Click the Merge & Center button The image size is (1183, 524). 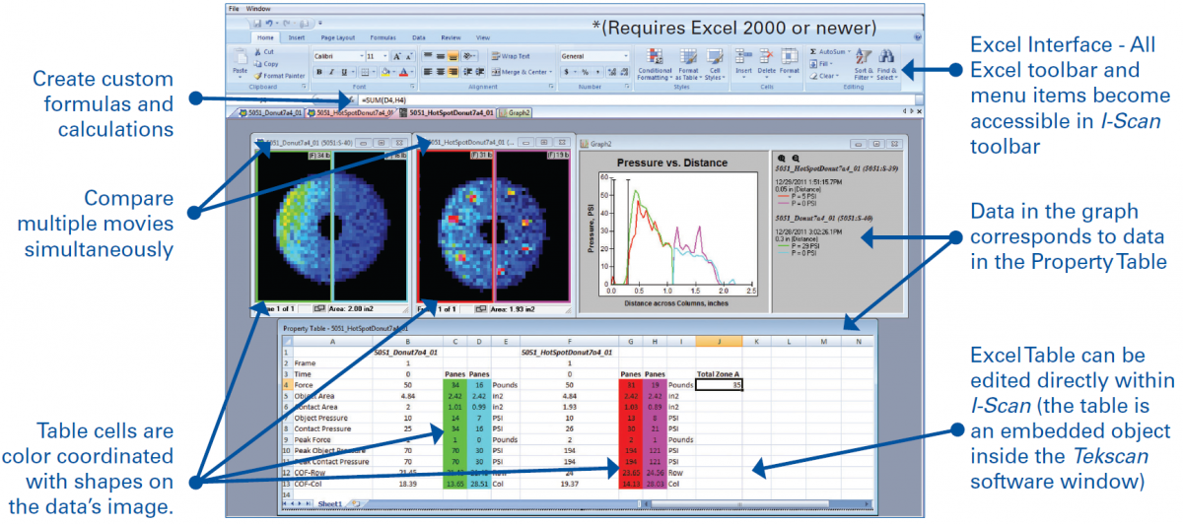click(521, 72)
